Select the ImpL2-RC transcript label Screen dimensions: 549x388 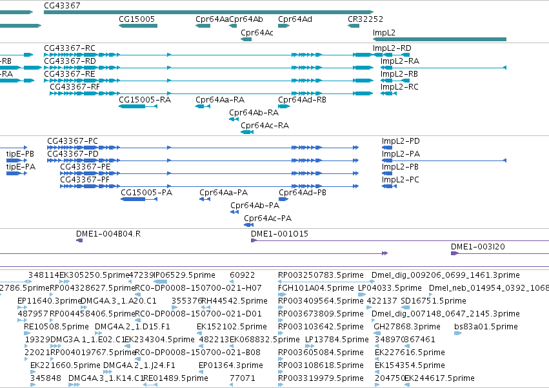(x=399, y=87)
